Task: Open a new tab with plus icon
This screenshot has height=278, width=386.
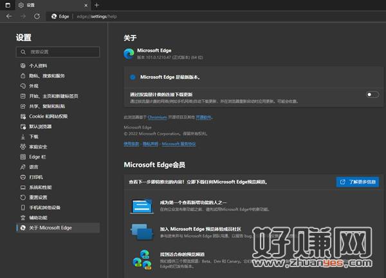Action: pyautogui.click(x=96, y=5)
